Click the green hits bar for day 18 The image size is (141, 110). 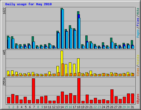pyautogui.click(x=78, y=30)
